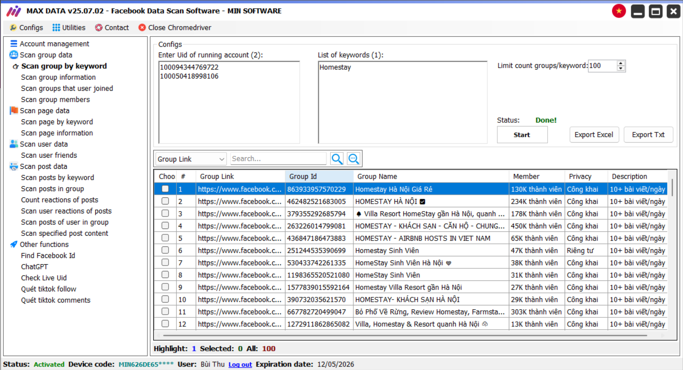Click Group Id 462482521683005 cell
Viewport: 683px width, 370px height.
tap(319, 202)
